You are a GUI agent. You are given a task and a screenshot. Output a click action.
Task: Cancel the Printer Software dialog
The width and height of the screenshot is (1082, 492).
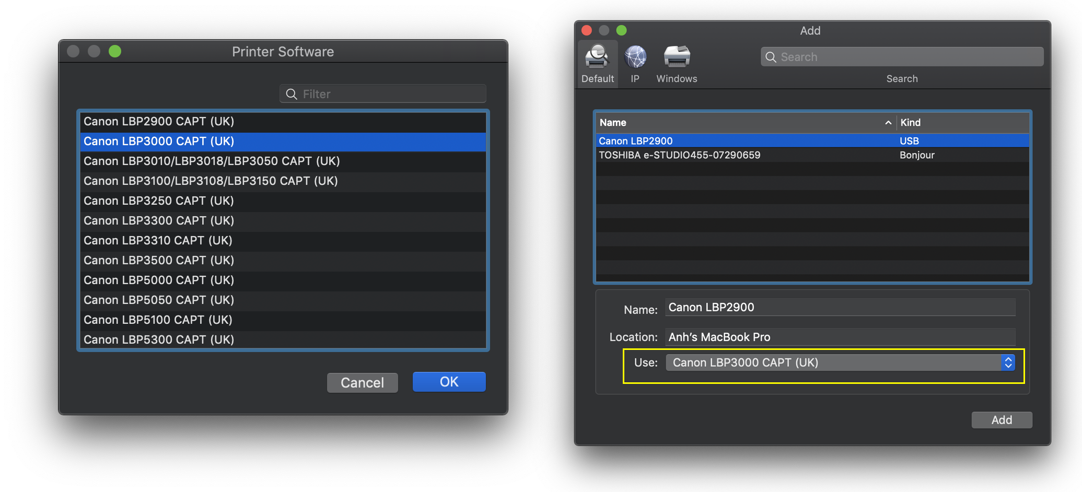coord(362,382)
